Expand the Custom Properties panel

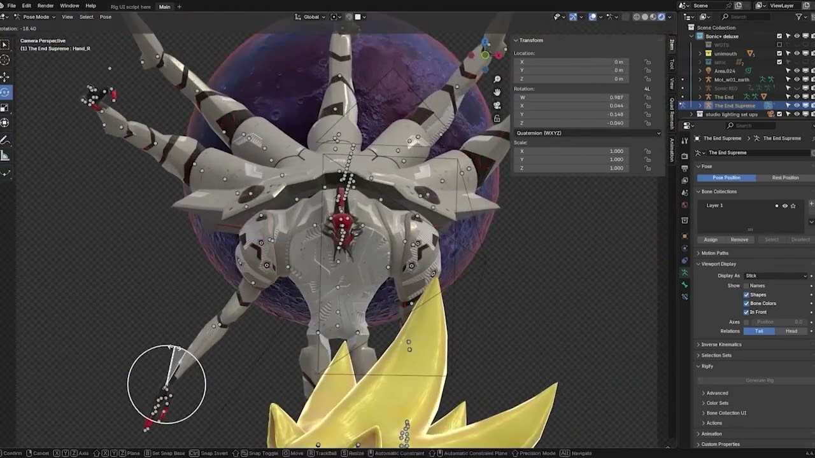point(720,445)
